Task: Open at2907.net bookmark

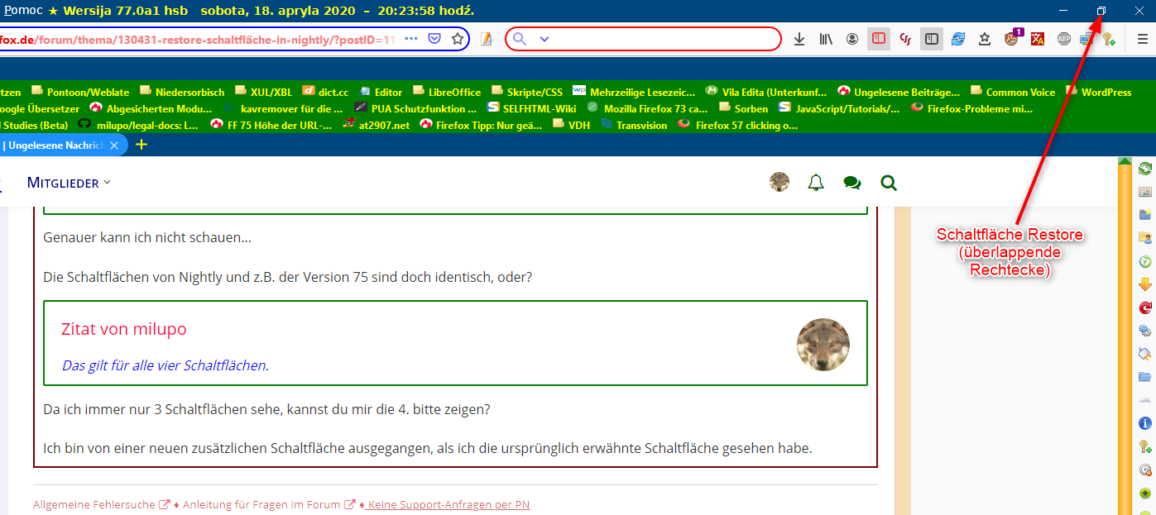Action: coord(377,125)
